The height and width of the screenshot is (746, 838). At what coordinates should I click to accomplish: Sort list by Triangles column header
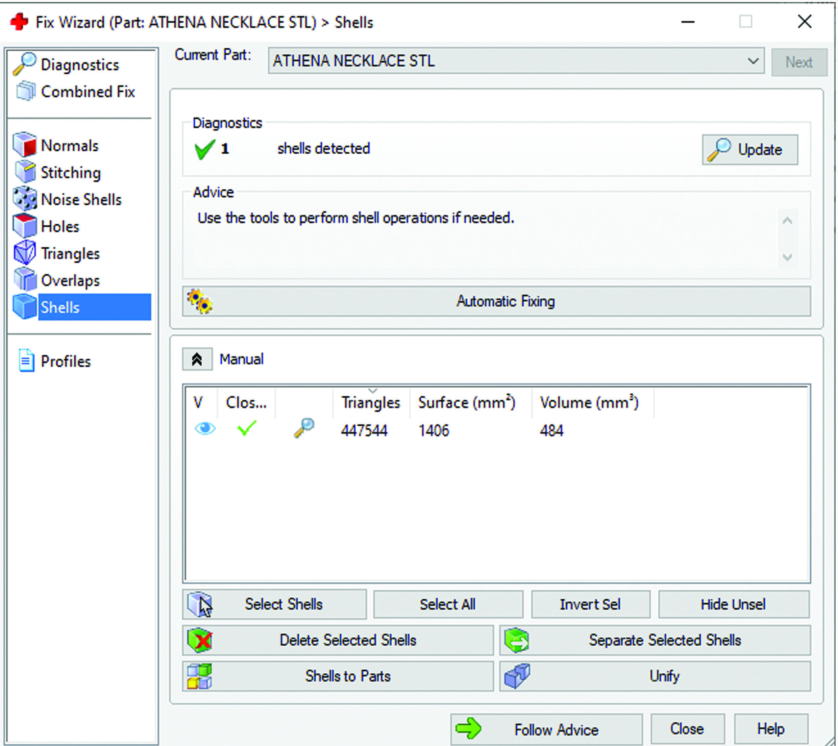(x=370, y=402)
